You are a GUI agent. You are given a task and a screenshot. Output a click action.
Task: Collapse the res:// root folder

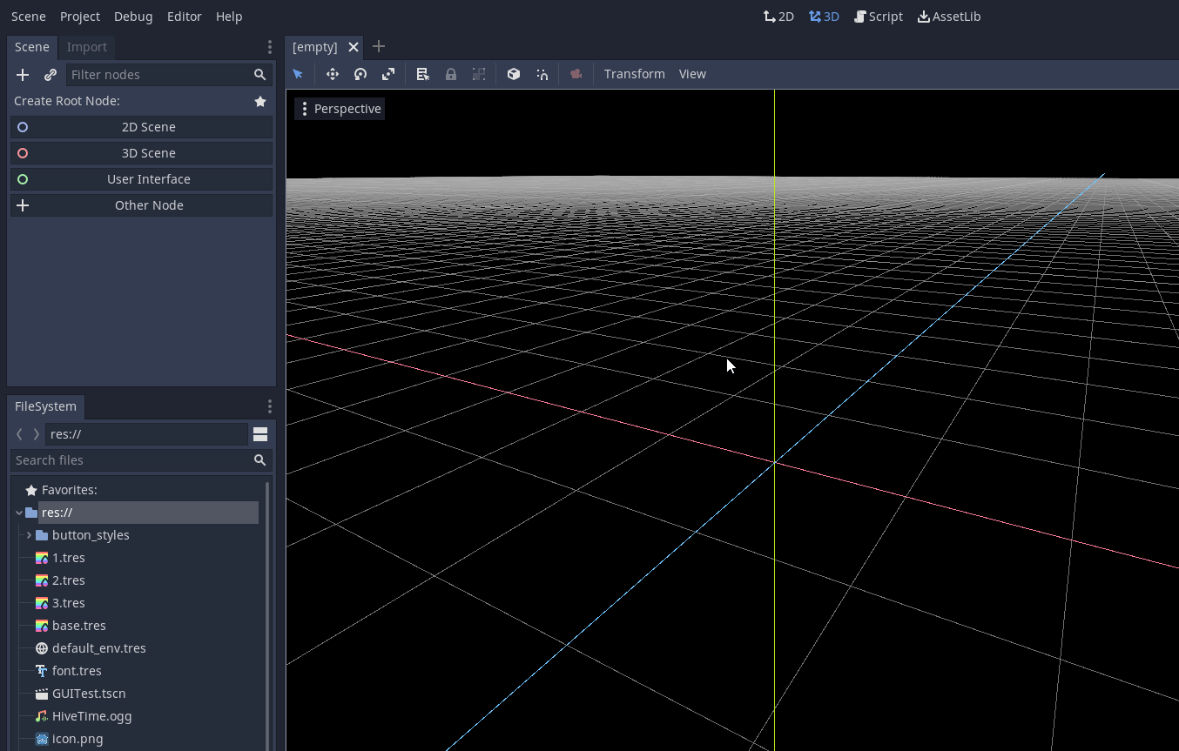(19, 513)
